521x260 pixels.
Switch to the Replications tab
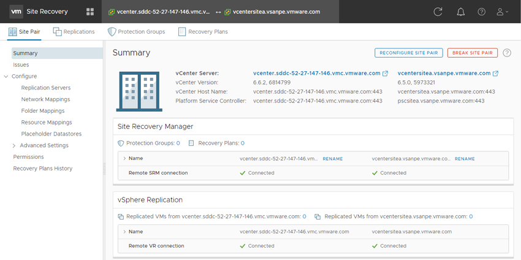click(74, 32)
